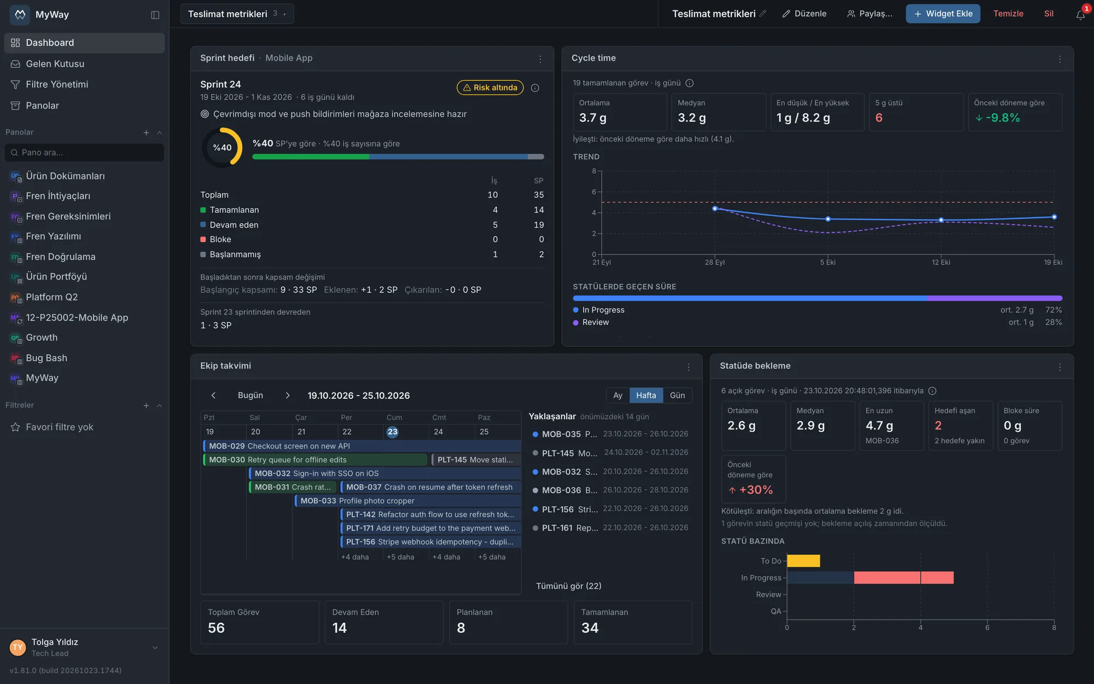Open the Sprint hedefi widget three-dot menu

540,59
